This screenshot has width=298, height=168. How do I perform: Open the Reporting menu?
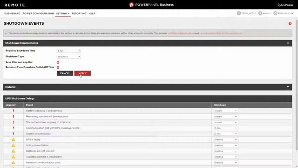click(x=79, y=14)
